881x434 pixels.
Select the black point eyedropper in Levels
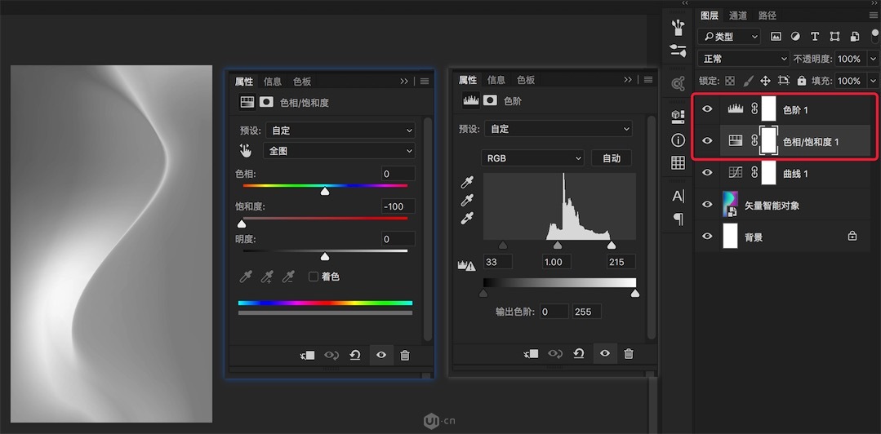[467, 182]
